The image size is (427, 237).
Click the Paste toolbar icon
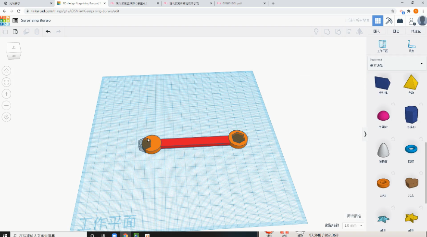(15, 32)
